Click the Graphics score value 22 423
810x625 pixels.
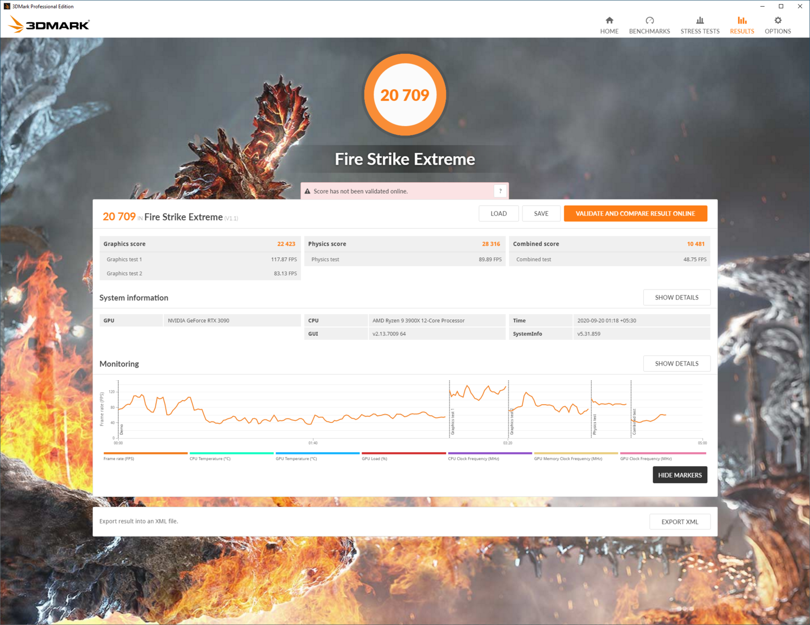(286, 244)
